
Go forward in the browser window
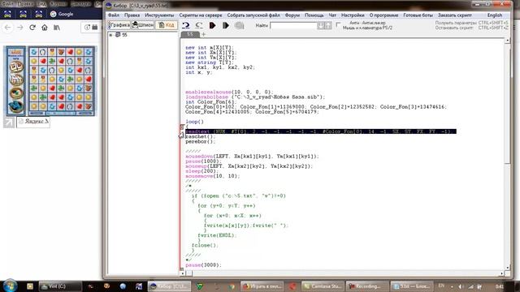click(x=19, y=28)
